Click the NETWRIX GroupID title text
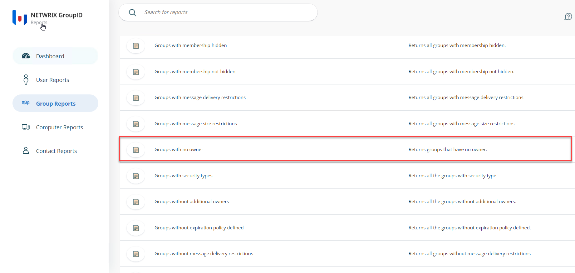The height and width of the screenshot is (273, 575). tap(57, 15)
